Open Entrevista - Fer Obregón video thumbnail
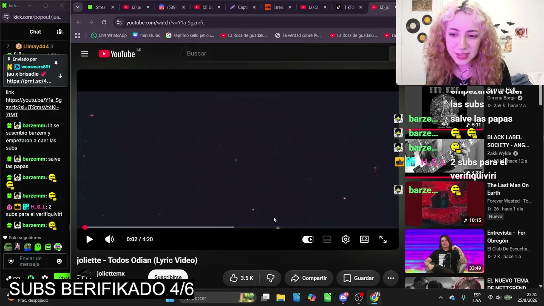The image size is (544, 306). point(444,251)
